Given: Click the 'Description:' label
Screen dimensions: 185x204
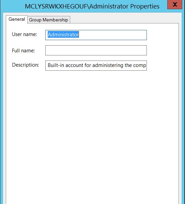Looking at the screenshot, I should 26,65.
